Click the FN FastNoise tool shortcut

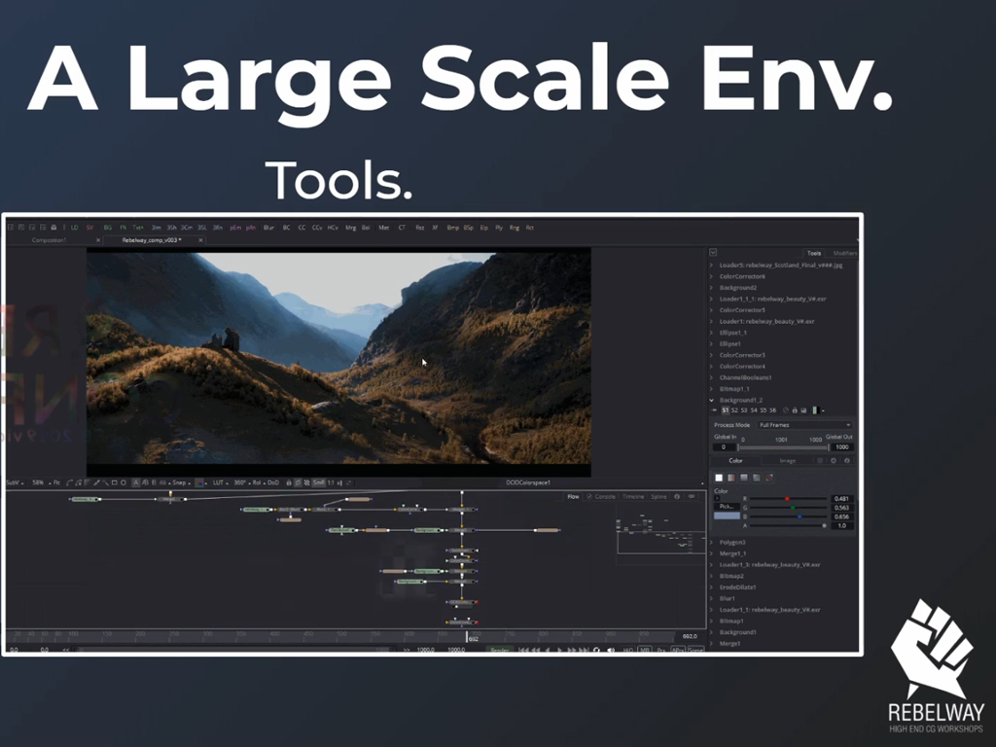(124, 228)
